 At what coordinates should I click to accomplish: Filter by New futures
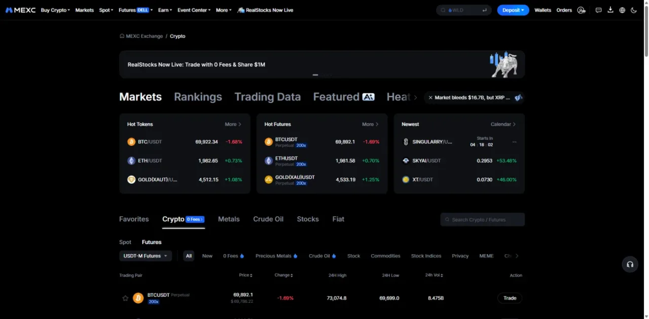207,256
